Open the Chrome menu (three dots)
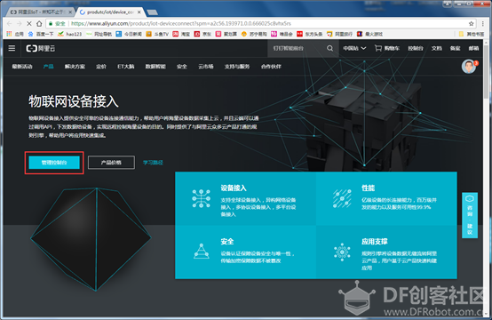Screen dimensions: 492x320 pyautogui.click(x=483, y=23)
